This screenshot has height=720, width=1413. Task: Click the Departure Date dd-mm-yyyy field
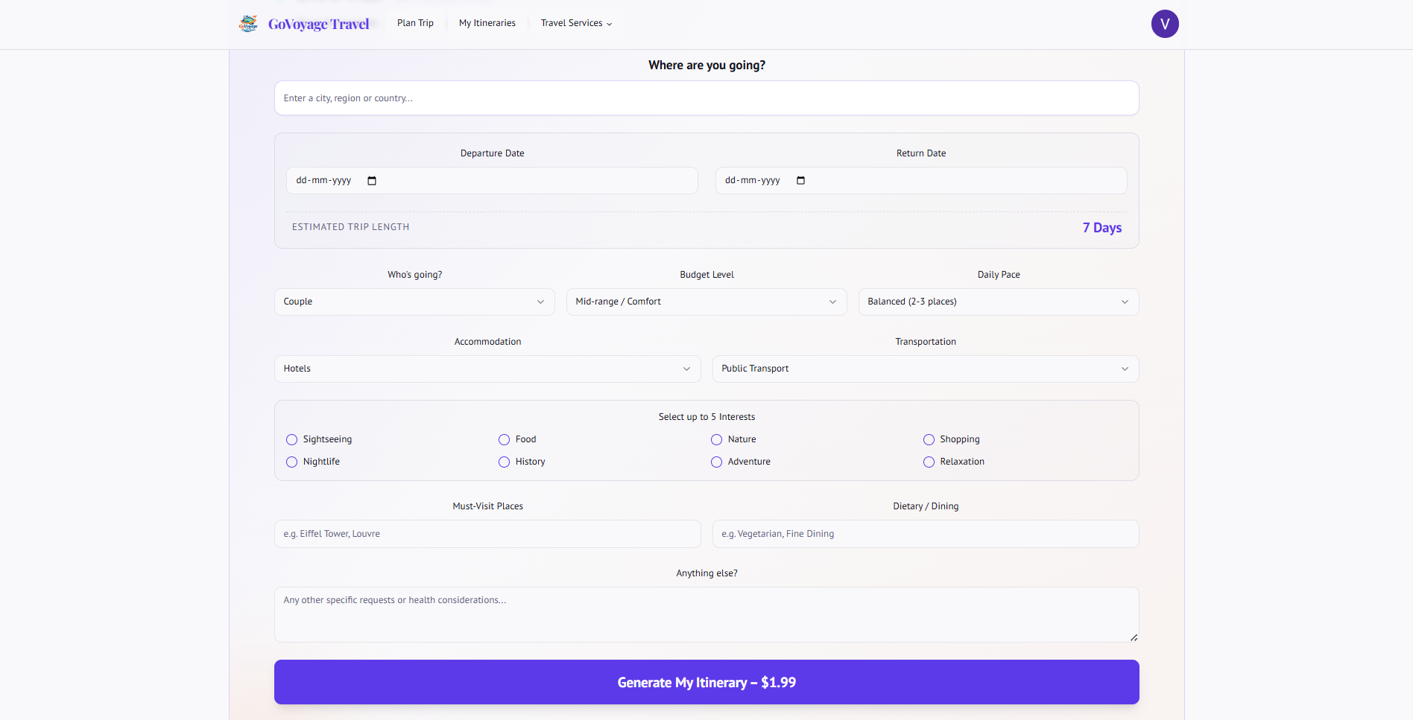pos(492,181)
